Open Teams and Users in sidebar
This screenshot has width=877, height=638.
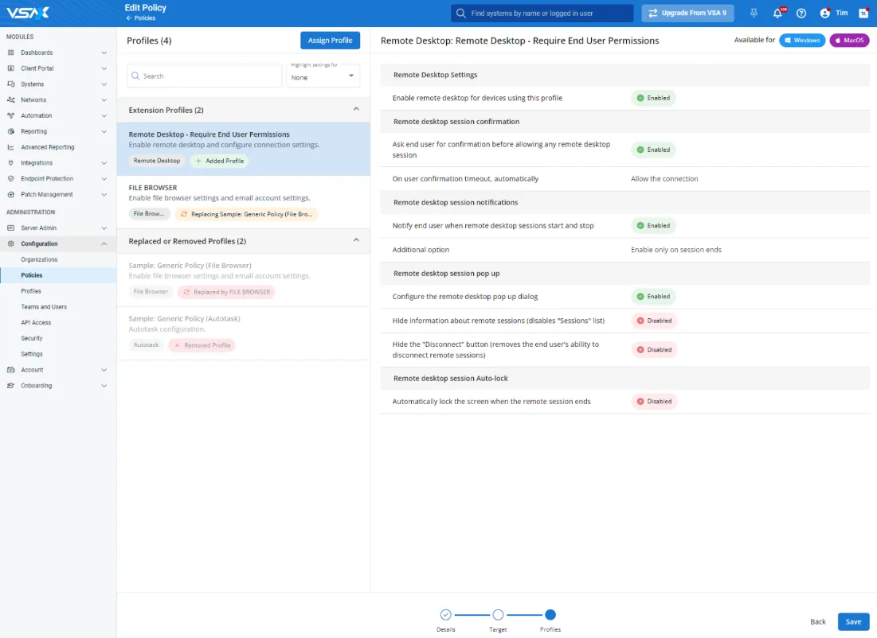click(44, 307)
